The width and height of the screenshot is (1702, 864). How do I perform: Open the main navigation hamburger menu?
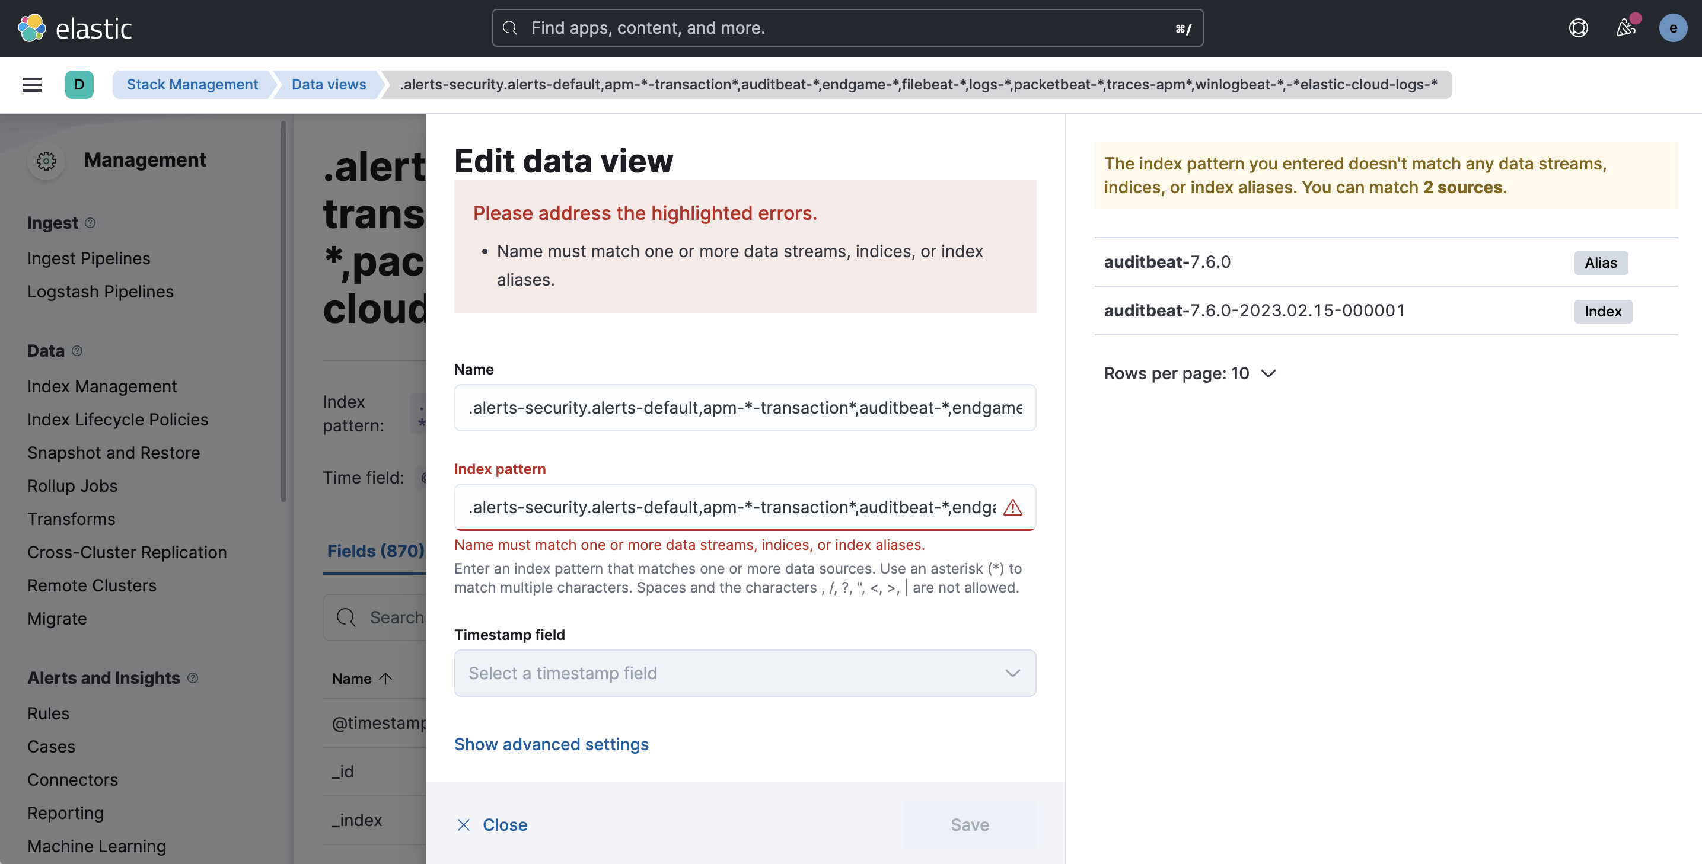point(31,85)
